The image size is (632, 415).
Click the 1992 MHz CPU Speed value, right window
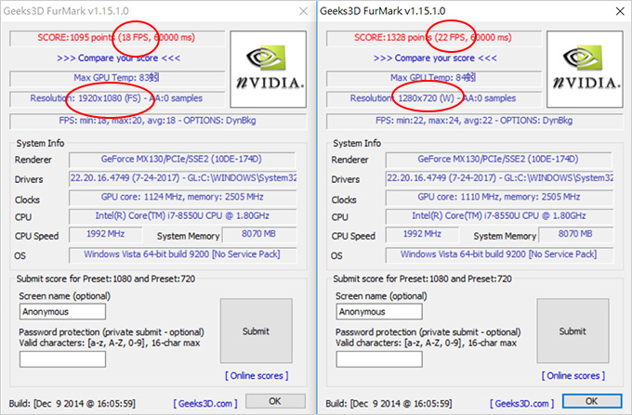(422, 234)
